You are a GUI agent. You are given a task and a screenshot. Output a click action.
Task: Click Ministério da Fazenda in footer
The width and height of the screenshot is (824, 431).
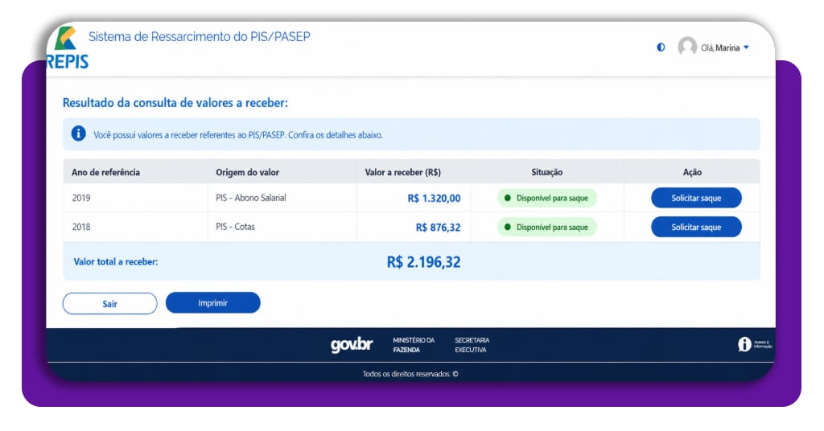pyautogui.click(x=414, y=345)
